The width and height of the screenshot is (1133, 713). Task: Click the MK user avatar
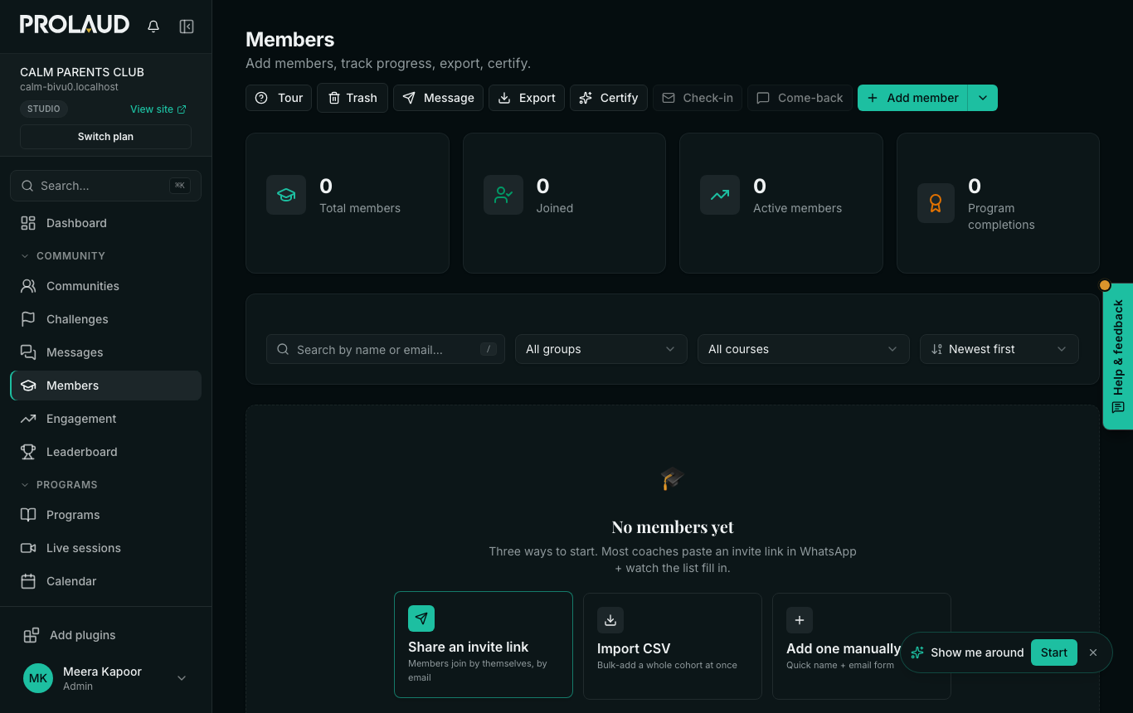tap(38, 678)
